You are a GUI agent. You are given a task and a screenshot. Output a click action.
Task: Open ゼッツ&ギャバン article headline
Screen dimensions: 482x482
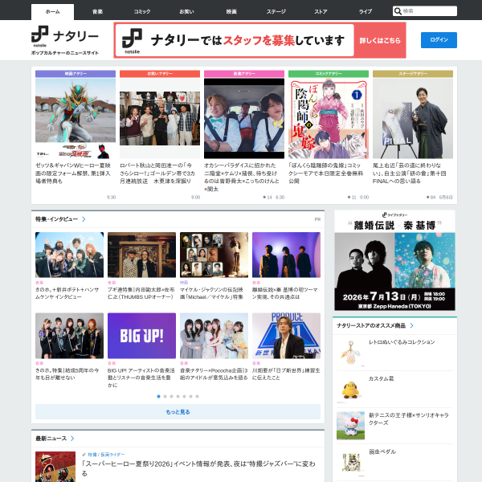point(73,174)
